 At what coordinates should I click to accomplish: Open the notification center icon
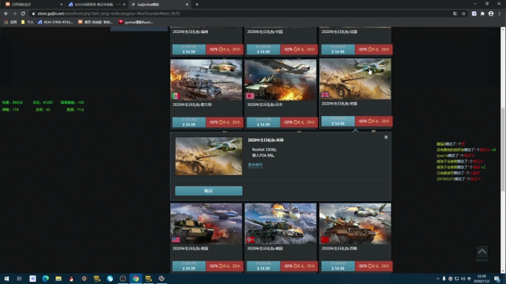(498, 278)
